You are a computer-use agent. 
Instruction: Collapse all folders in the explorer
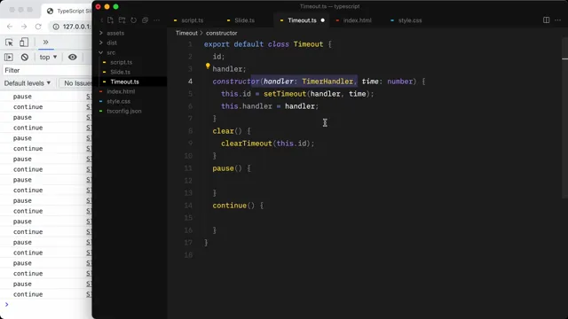[x=146, y=20]
